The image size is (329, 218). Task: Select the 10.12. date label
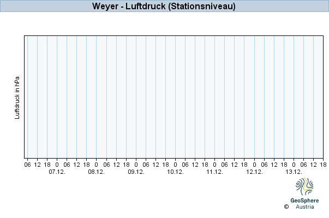tap(175, 172)
